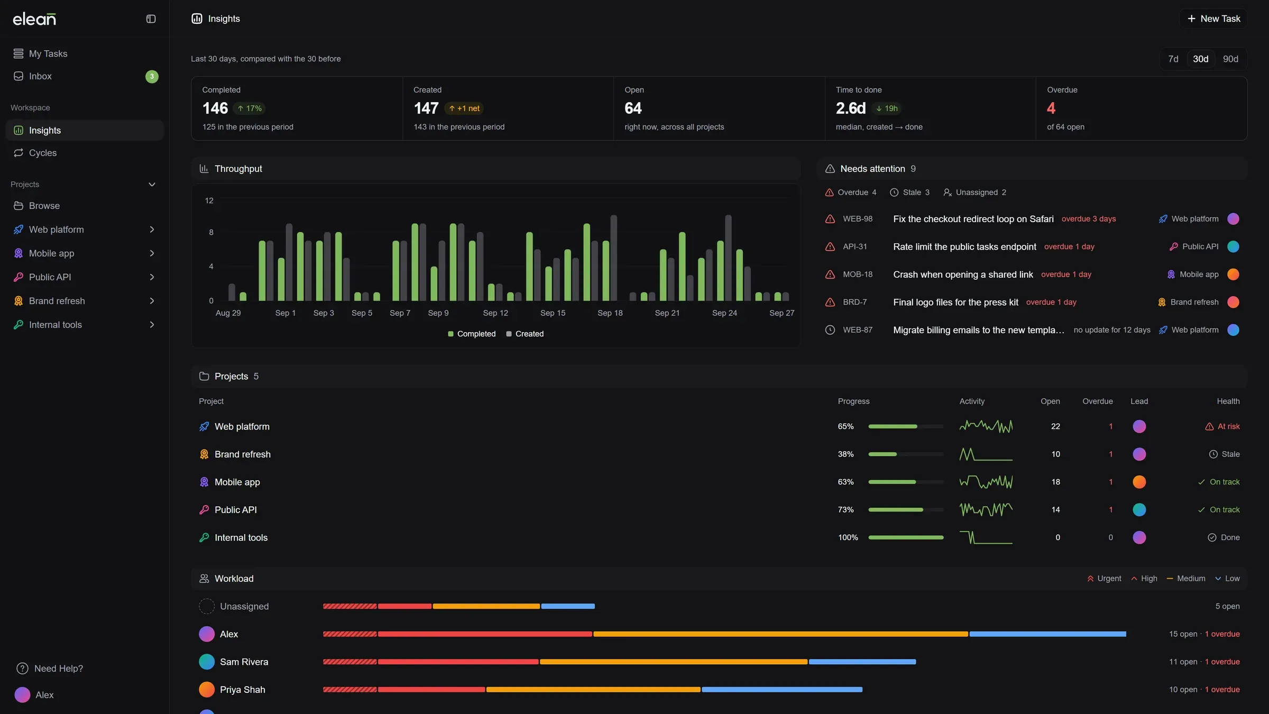
Task: Click the Brand refresh ribbon icon in sidebar
Action: (19, 301)
